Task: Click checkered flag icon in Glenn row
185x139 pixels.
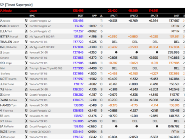Action: point(26,42)
